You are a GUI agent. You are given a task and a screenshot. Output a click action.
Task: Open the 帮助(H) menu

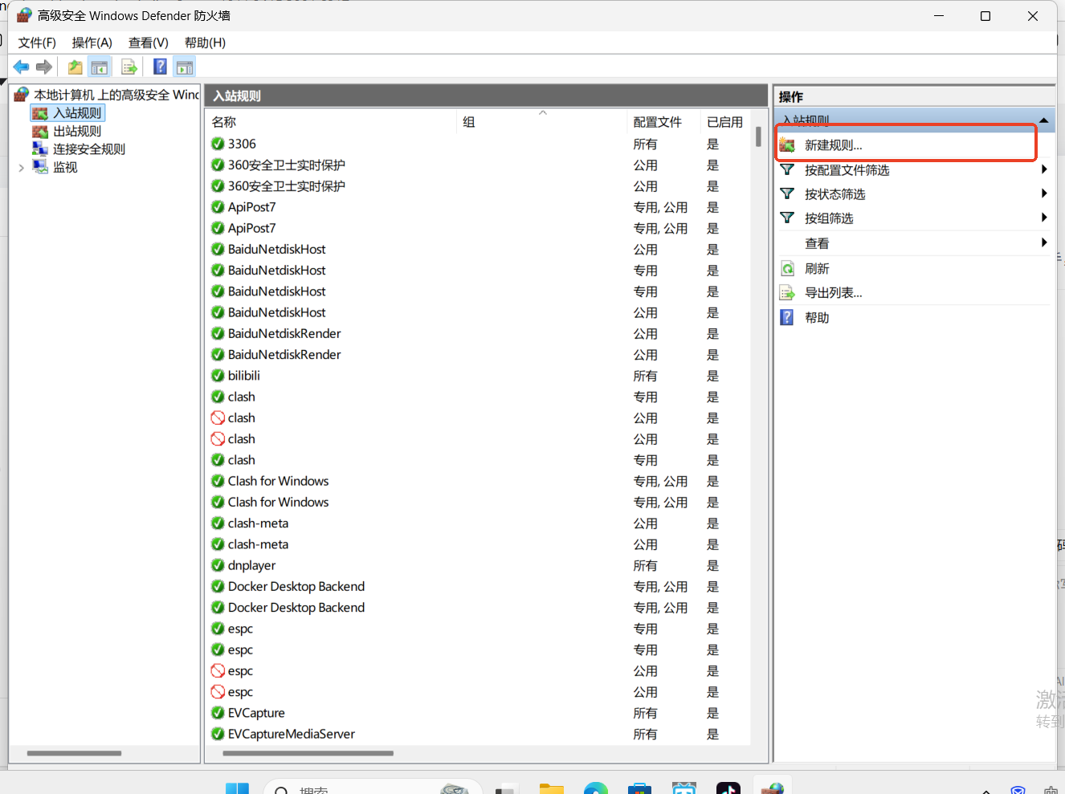coord(205,43)
